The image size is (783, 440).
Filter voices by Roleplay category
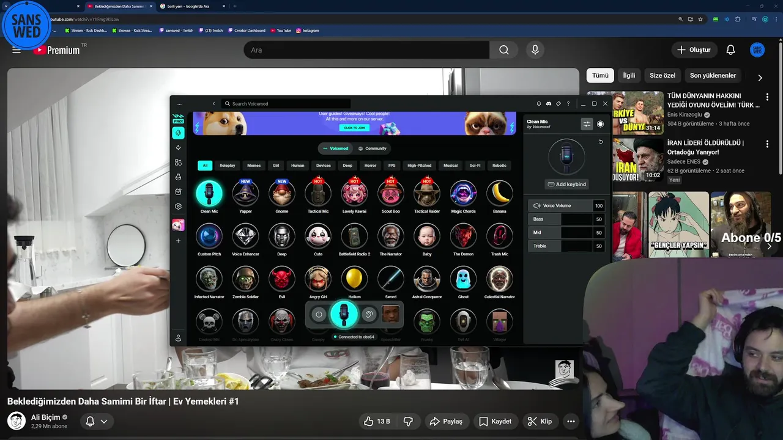pos(228,166)
